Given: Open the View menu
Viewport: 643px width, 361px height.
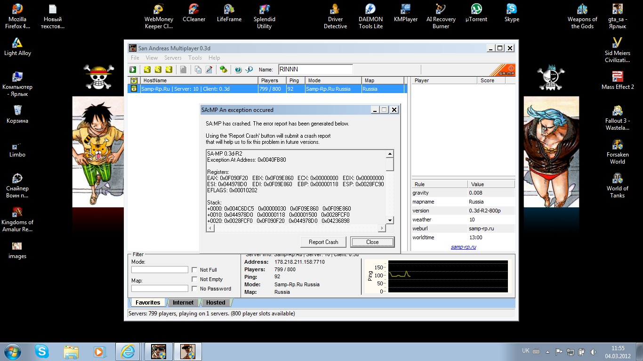Looking at the screenshot, I should 152,58.
